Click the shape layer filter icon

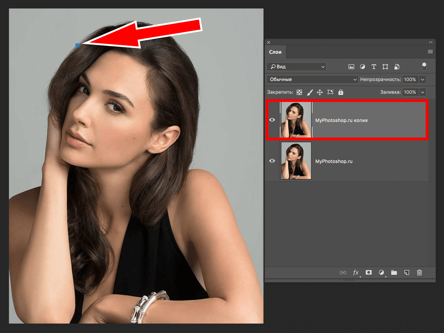pos(385,67)
